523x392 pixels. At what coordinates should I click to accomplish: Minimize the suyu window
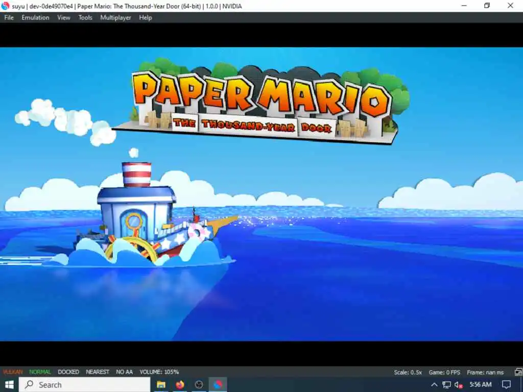pos(464,6)
